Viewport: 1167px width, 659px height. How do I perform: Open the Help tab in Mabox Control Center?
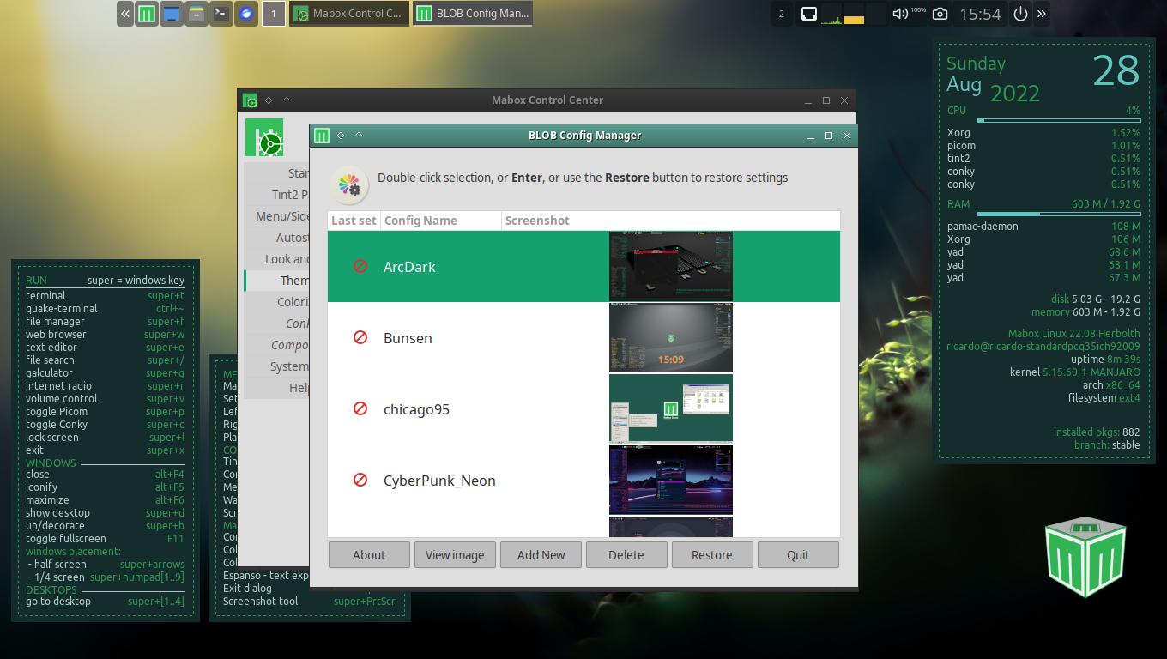tap(276, 388)
